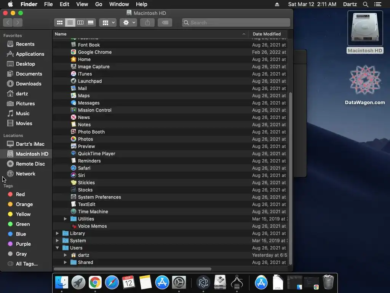This screenshot has width=390, height=293.
Task: Open Remote Disc in the sidebar
Action: 26,164
